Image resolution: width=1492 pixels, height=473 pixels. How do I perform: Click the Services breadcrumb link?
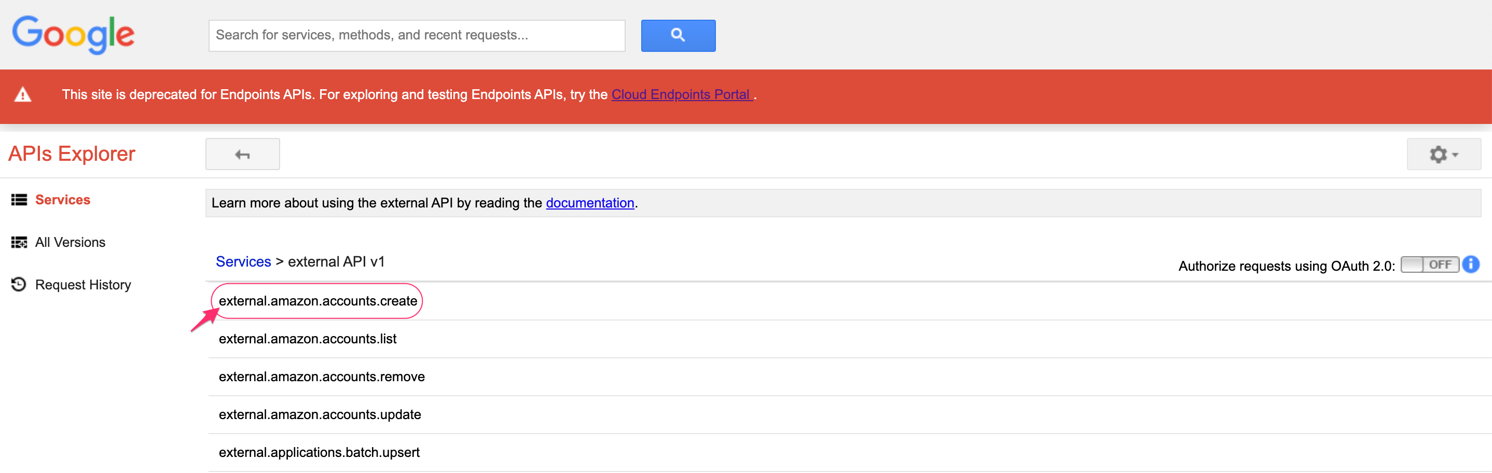(243, 261)
